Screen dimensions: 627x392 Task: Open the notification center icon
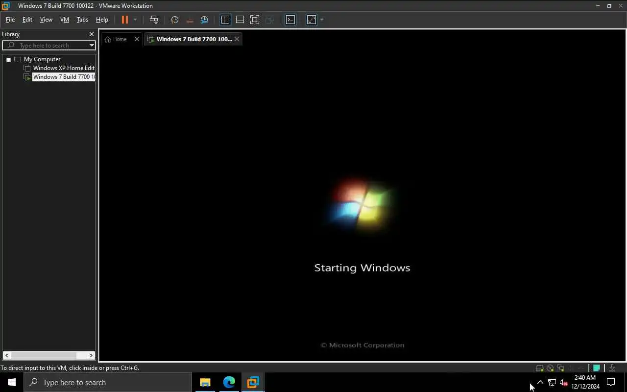(x=611, y=382)
